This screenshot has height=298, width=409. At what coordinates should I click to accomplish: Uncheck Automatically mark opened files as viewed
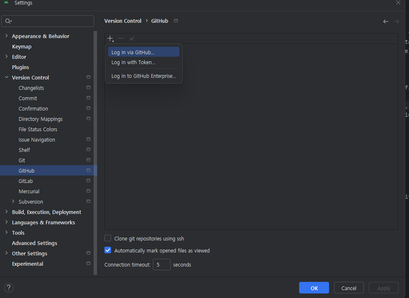[x=108, y=250]
